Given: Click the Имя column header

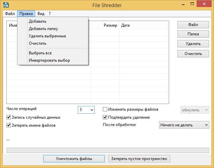Looking at the screenshot, I should pos(12,25).
